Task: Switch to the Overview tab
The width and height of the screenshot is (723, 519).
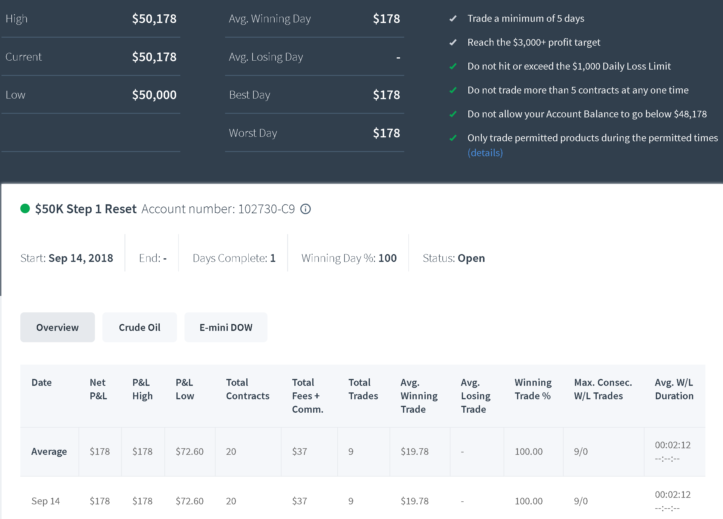Action: tap(57, 327)
